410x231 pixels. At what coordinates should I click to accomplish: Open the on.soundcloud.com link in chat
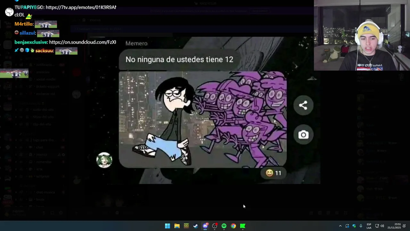(x=83, y=42)
